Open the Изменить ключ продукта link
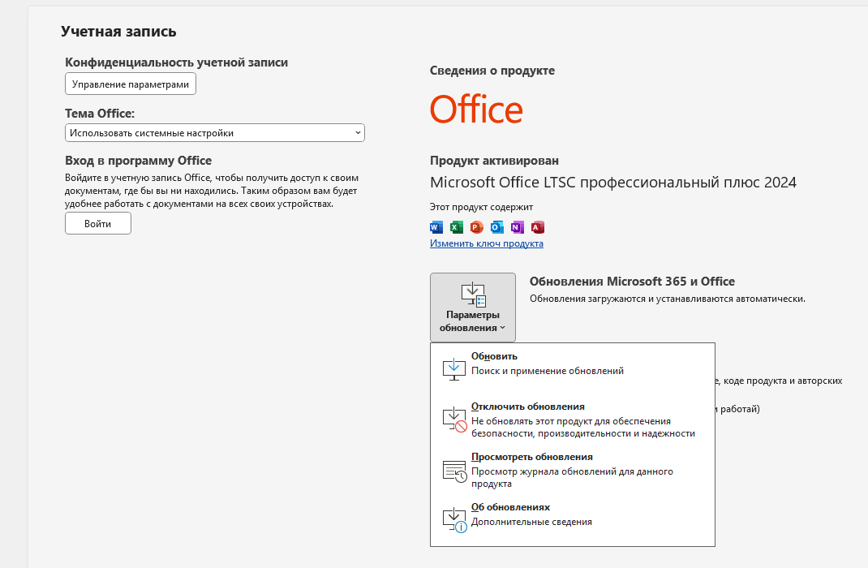 click(487, 243)
